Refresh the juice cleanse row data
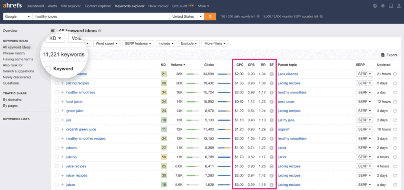The image size is (404, 190). tap(395, 74)
